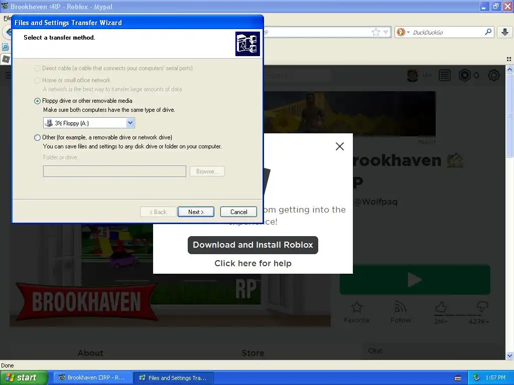The width and height of the screenshot is (514, 385).
Task: Click the thumbs up like icon
Action: 441,307
